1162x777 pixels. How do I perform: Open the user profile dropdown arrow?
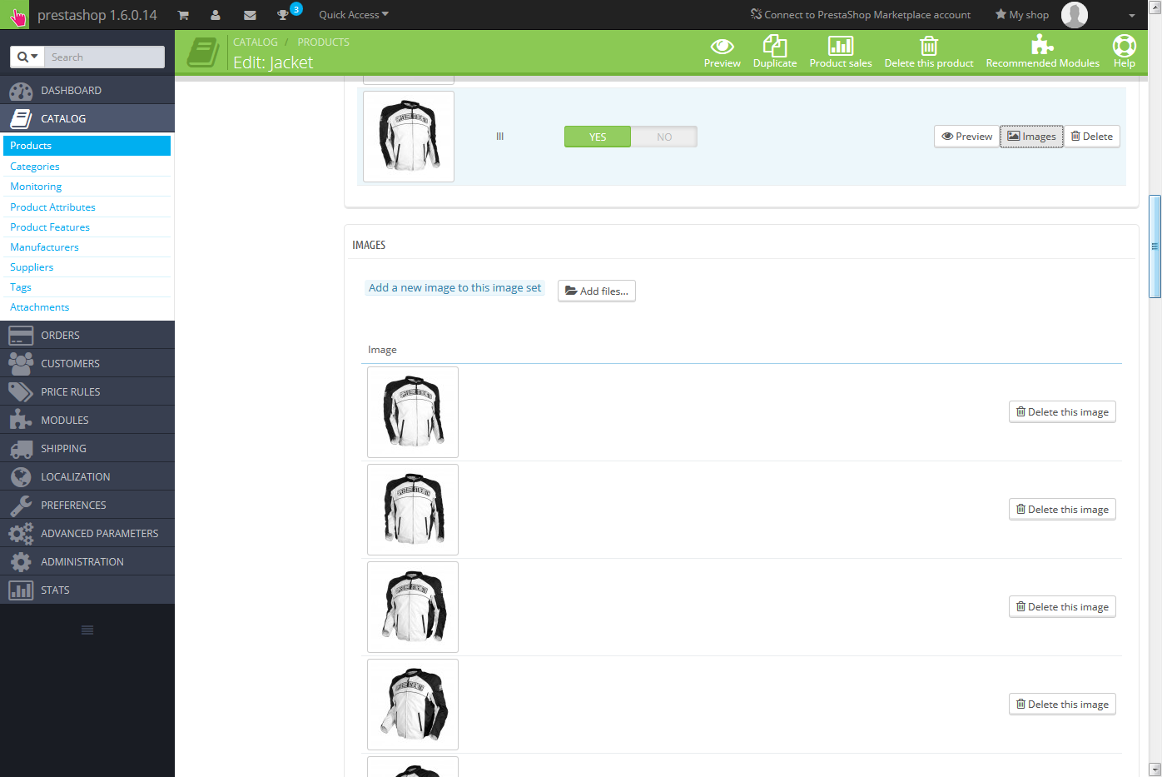coord(1131,16)
